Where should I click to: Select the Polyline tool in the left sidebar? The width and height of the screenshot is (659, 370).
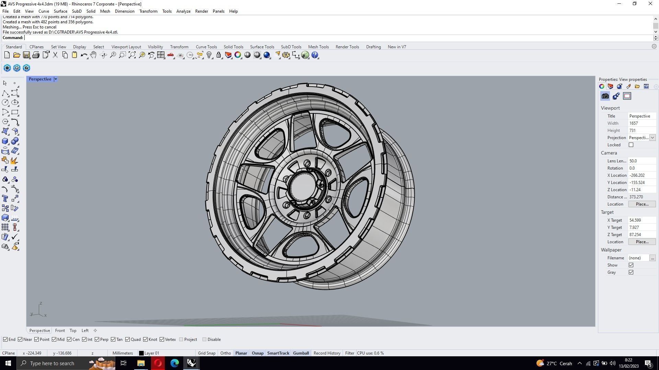click(5, 93)
